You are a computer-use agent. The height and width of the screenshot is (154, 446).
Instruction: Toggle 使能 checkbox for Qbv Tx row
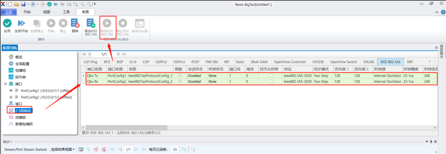(180, 76)
